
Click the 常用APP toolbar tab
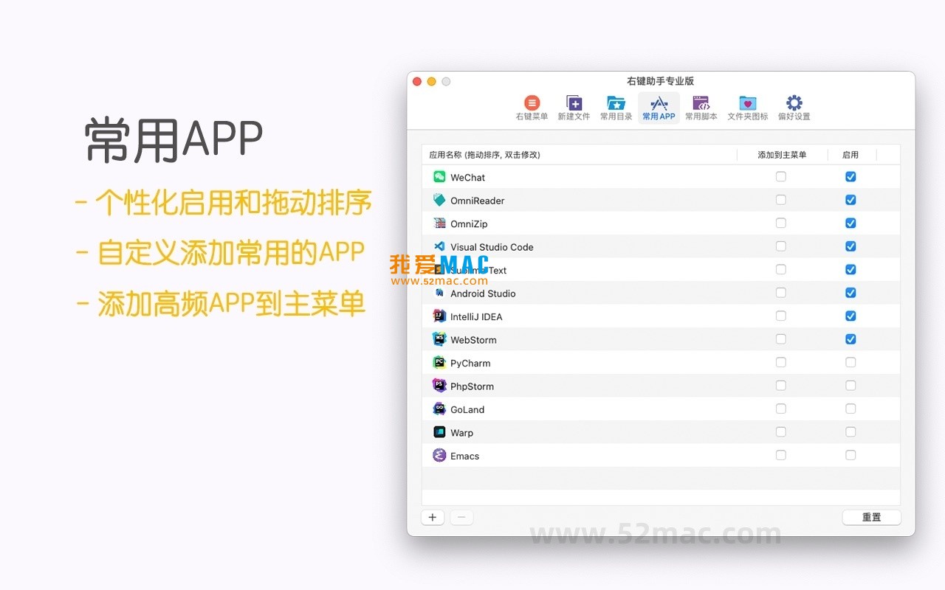click(x=659, y=108)
